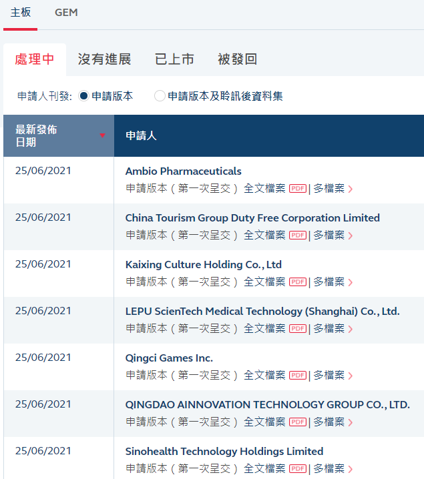This screenshot has width=424, height=479.
Task: Open PDF icon for LEPU ScienTech Medical
Action: [297, 329]
